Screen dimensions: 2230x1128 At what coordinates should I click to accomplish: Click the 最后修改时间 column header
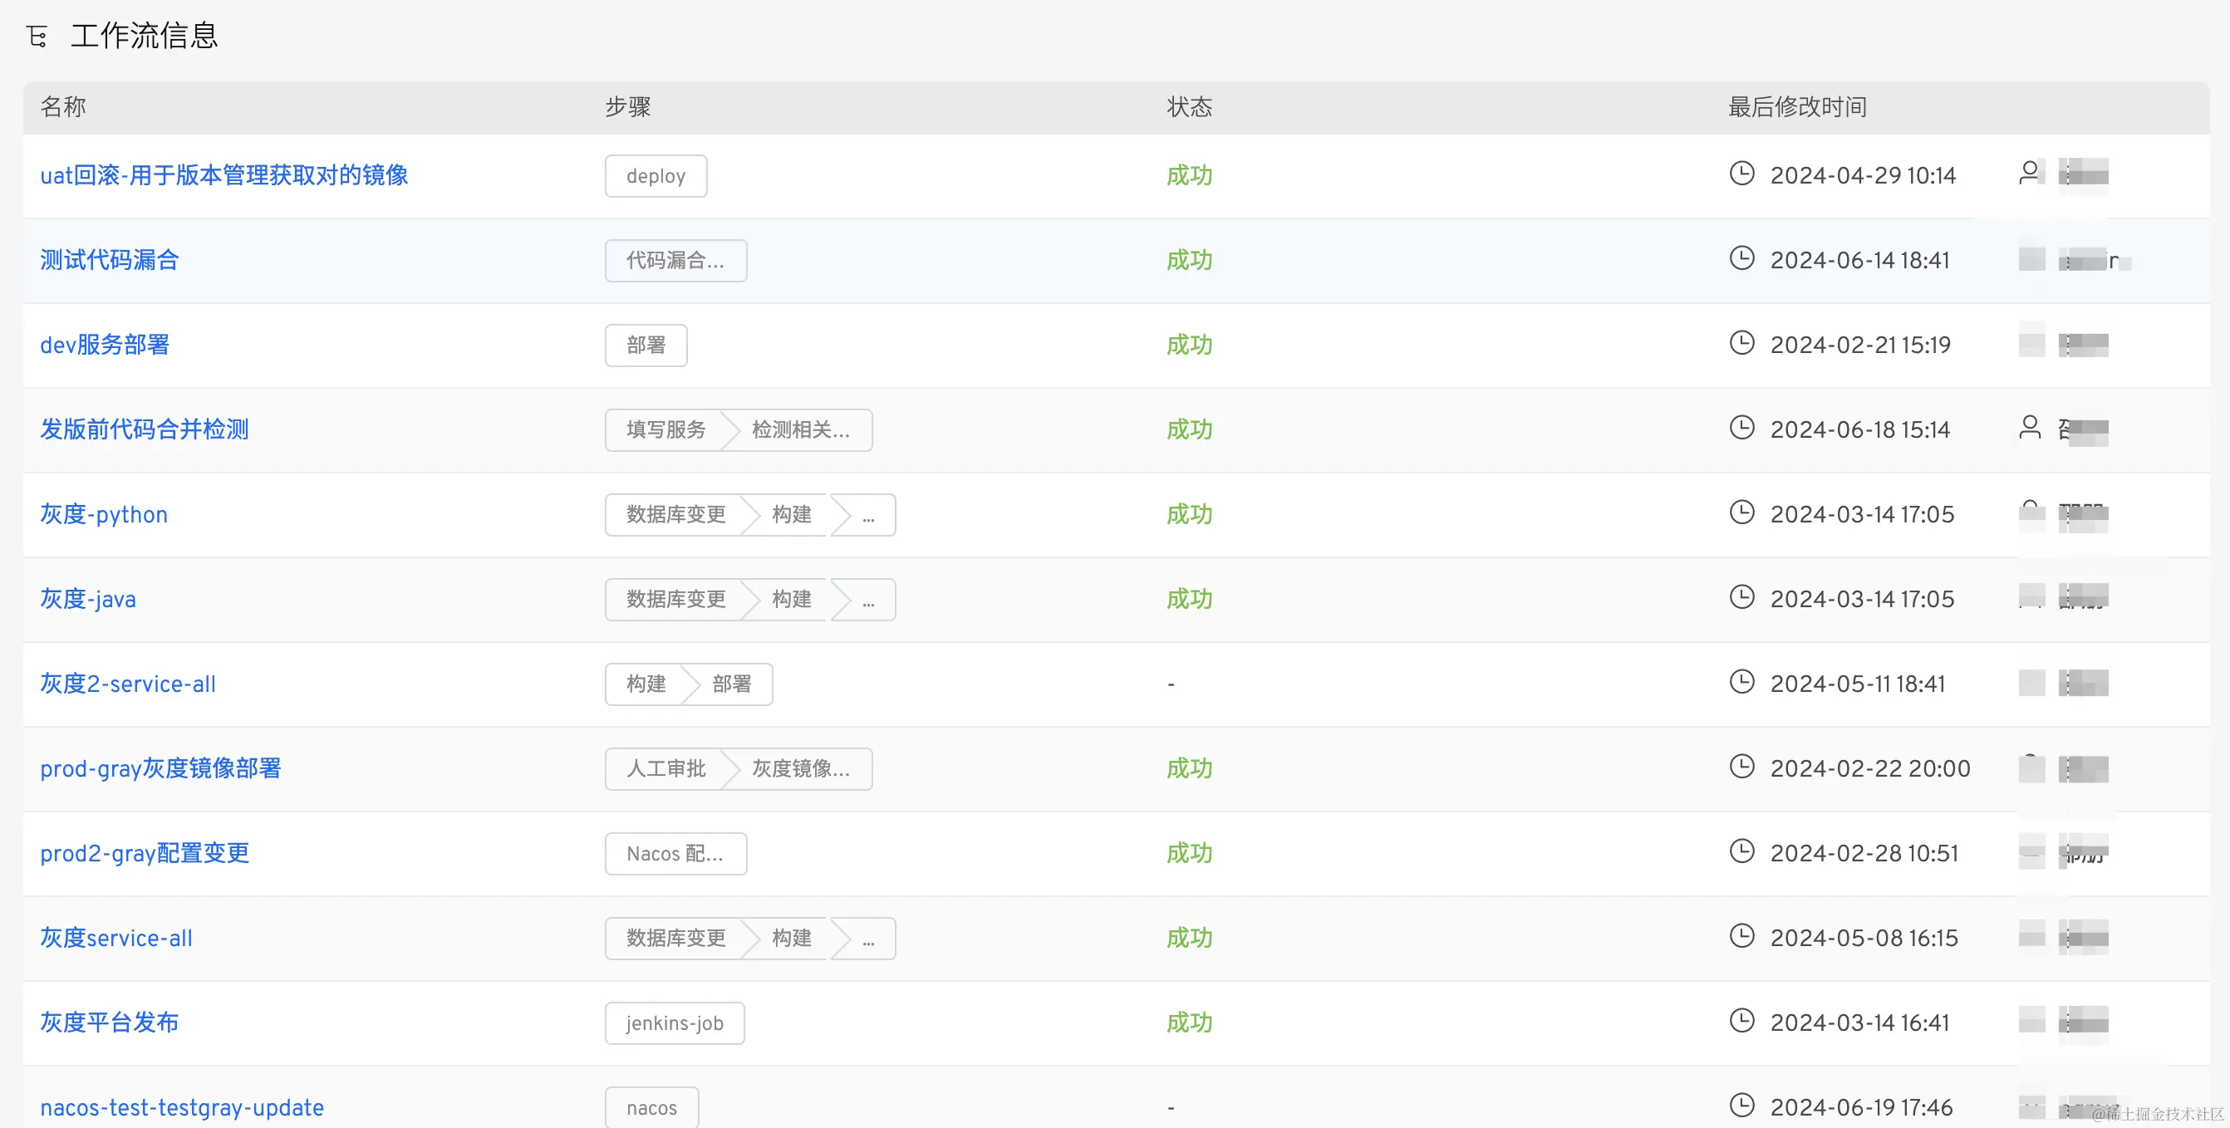pyautogui.click(x=1797, y=107)
